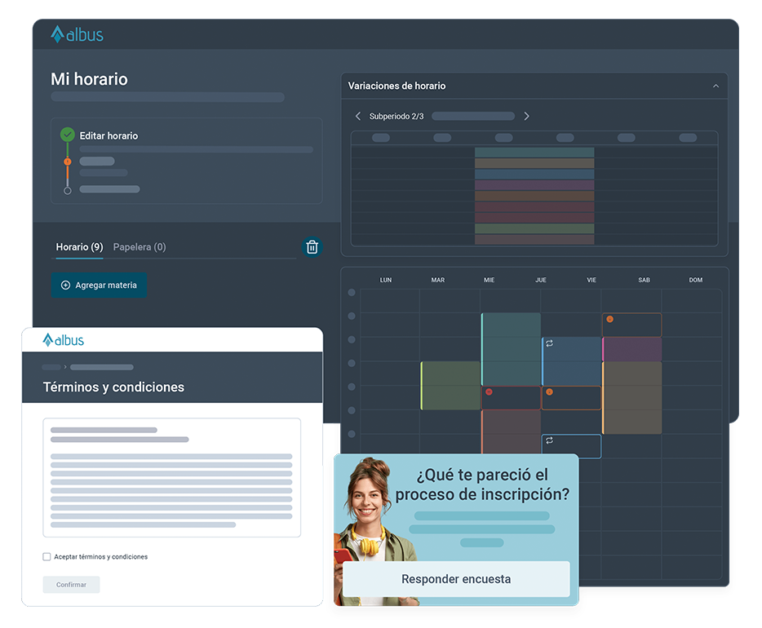Click the Términos y condiciones heading
The width and height of the screenshot is (762, 628).
113,387
